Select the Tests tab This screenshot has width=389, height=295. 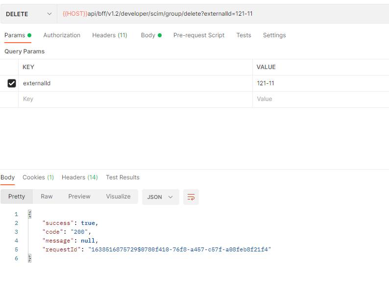(243, 35)
